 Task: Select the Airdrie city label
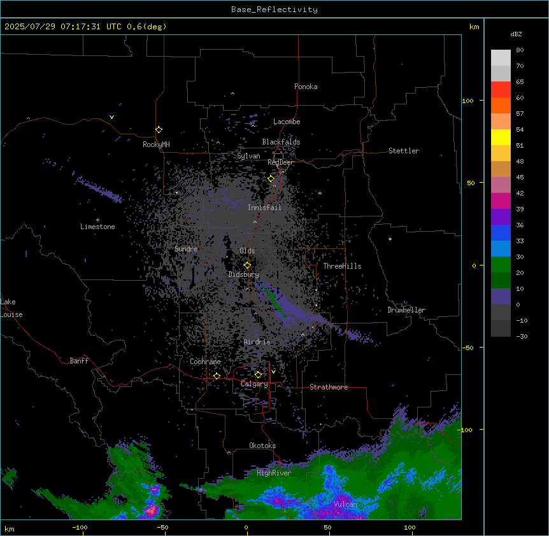coord(257,342)
